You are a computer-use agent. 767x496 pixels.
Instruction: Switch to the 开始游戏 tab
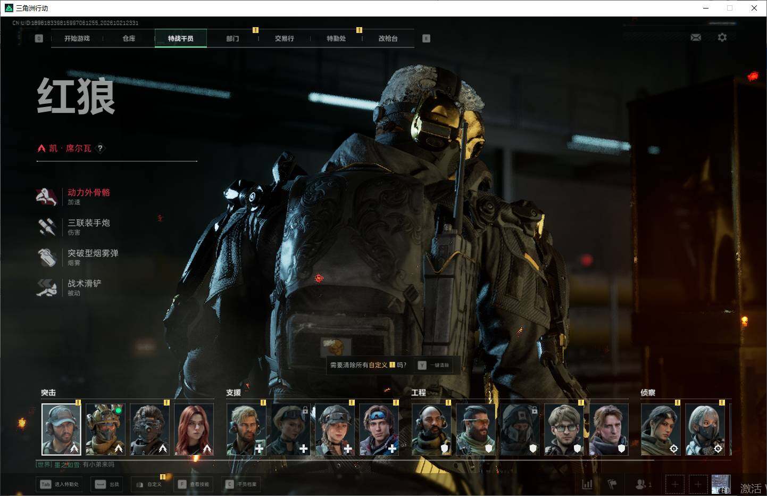[x=77, y=38]
